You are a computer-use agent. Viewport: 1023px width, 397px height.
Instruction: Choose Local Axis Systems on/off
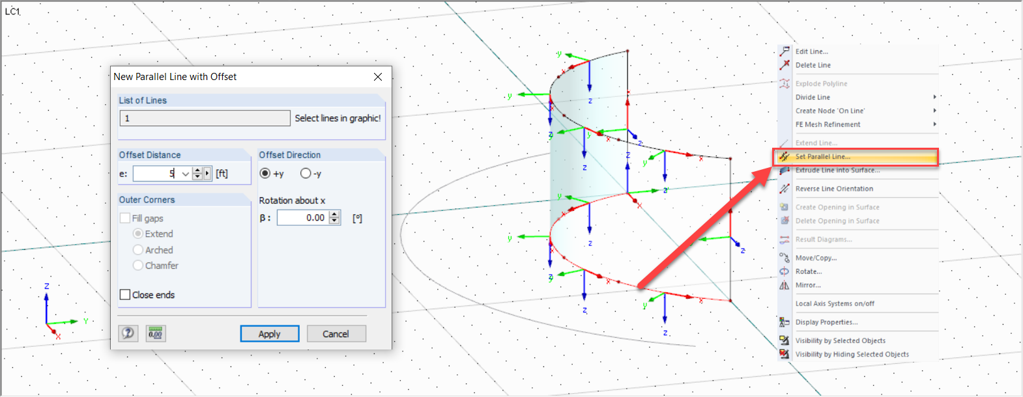tap(835, 304)
